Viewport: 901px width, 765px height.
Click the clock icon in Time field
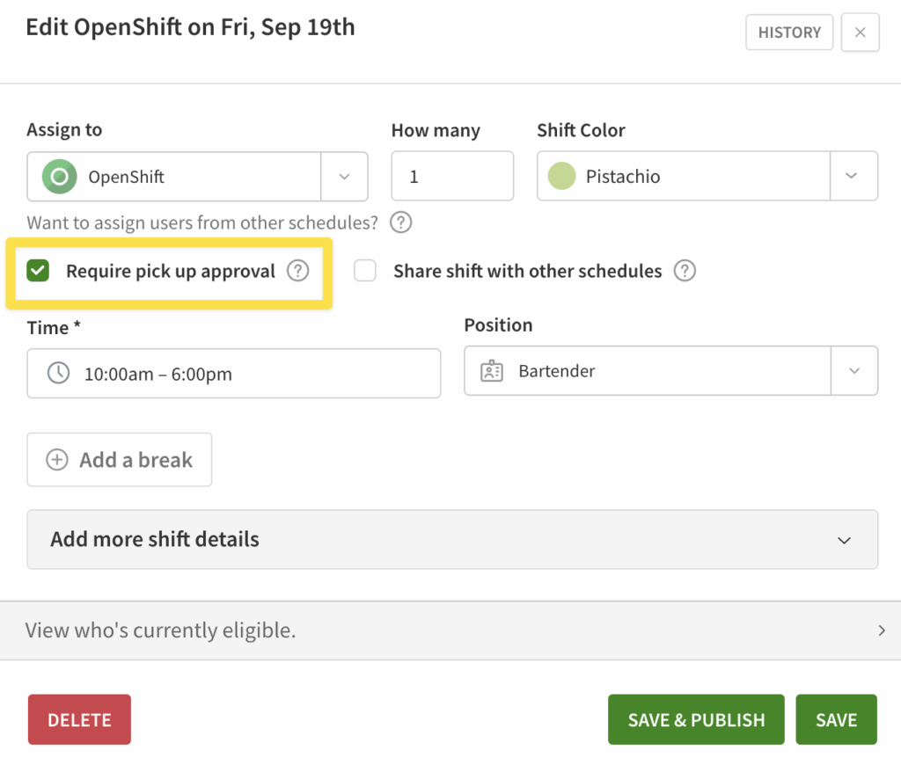click(x=58, y=373)
